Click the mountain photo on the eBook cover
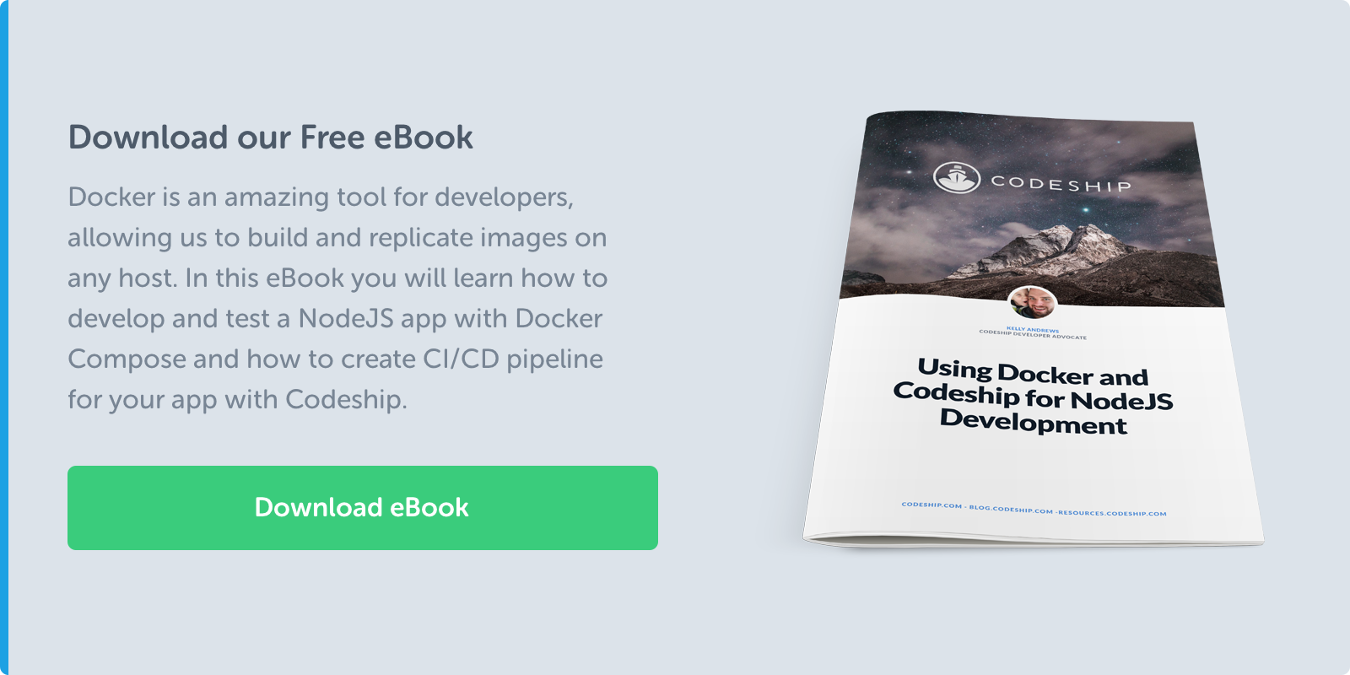This screenshot has width=1350, height=675. [1032, 210]
